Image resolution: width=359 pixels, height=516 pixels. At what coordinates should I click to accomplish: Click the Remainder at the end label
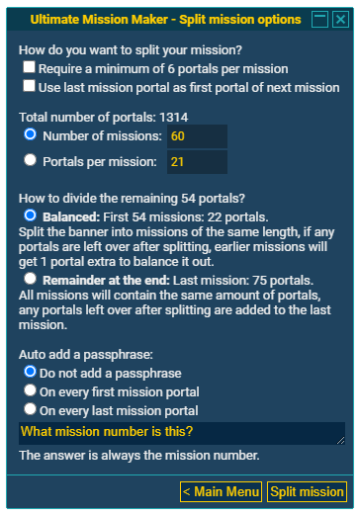click(x=106, y=281)
